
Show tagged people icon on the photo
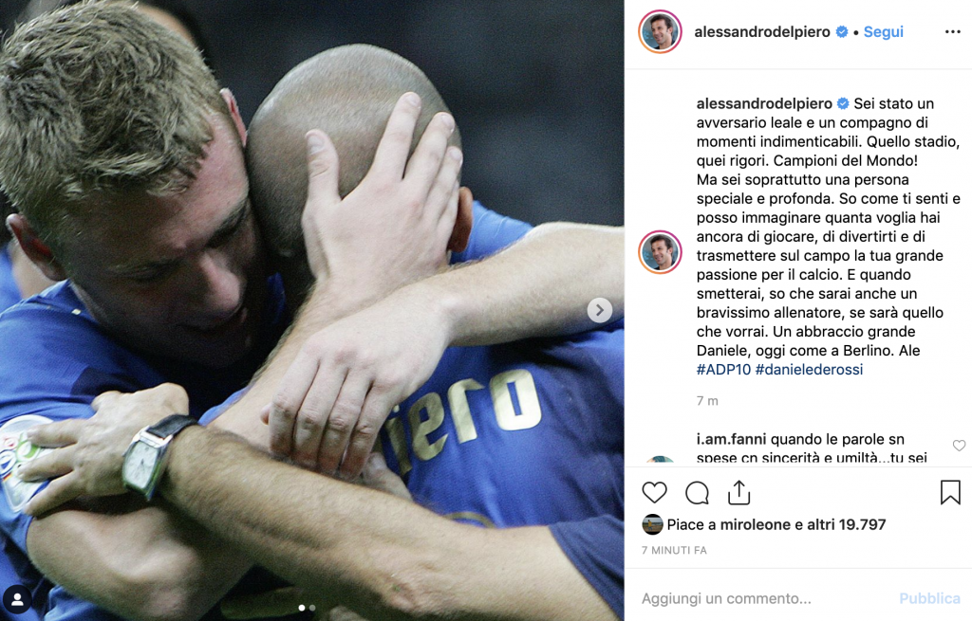(17, 598)
